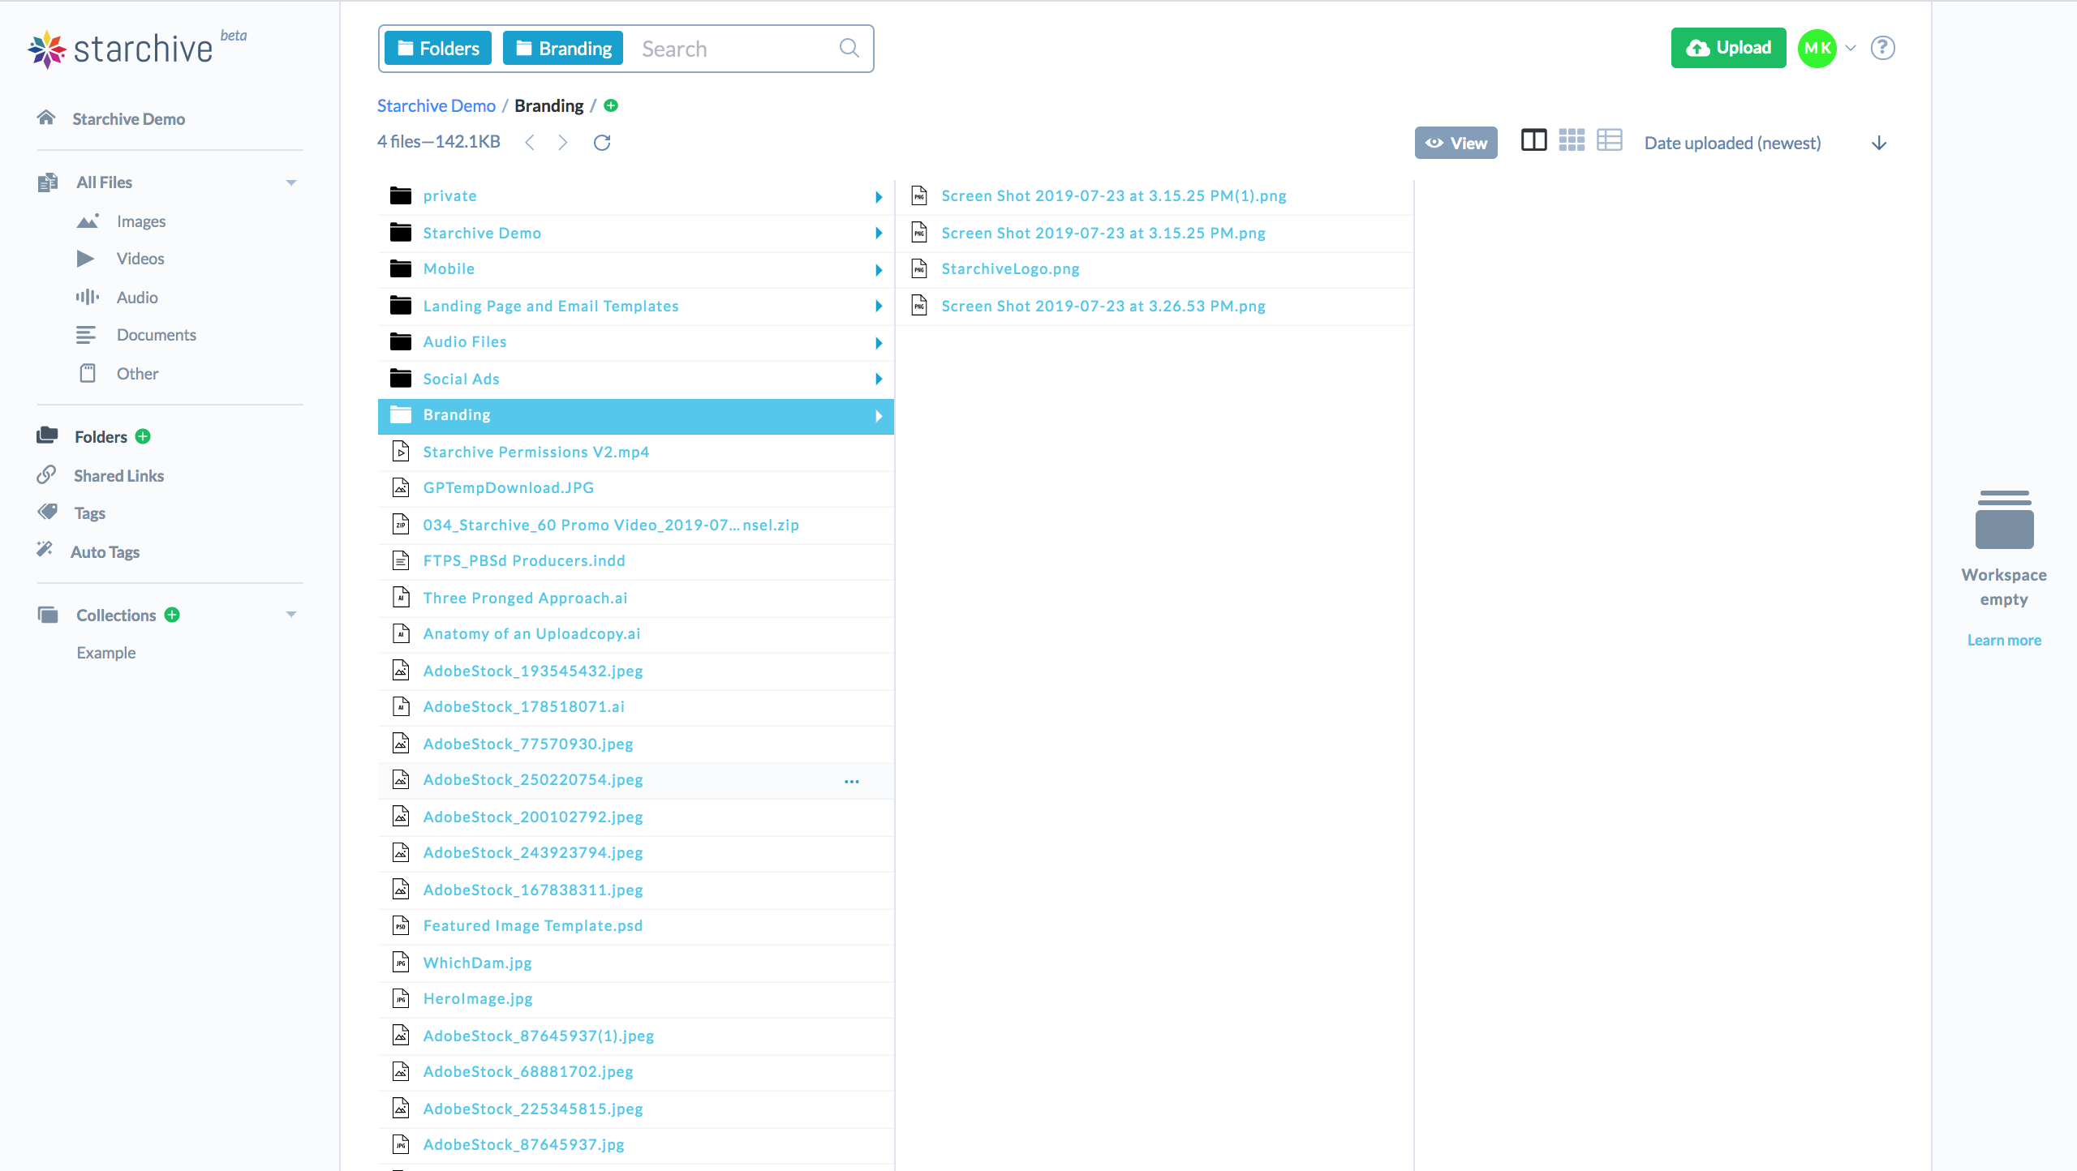Toggle the View preview button
Screen dimensions: 2077x1171
tap(1455, 143)
